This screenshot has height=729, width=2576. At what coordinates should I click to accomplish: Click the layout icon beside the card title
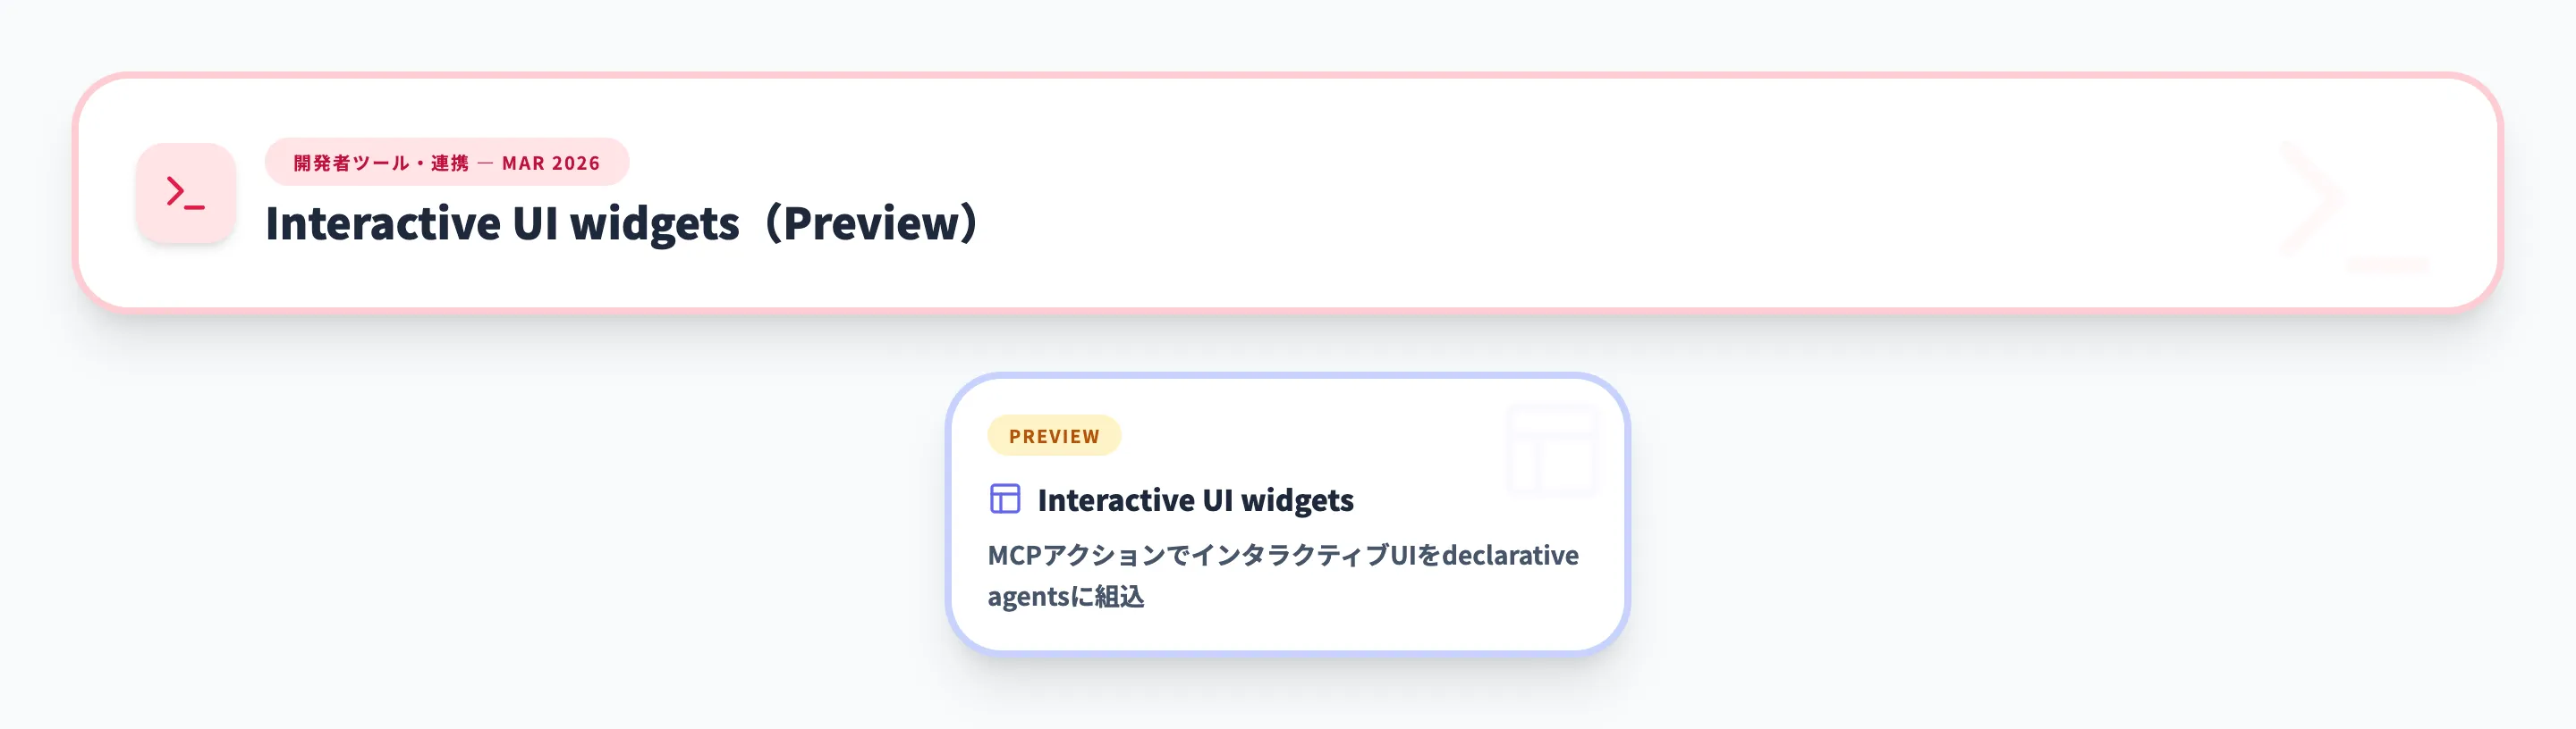point(1004,499)
